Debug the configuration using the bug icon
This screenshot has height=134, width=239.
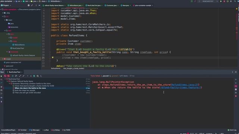click(224, 1)
